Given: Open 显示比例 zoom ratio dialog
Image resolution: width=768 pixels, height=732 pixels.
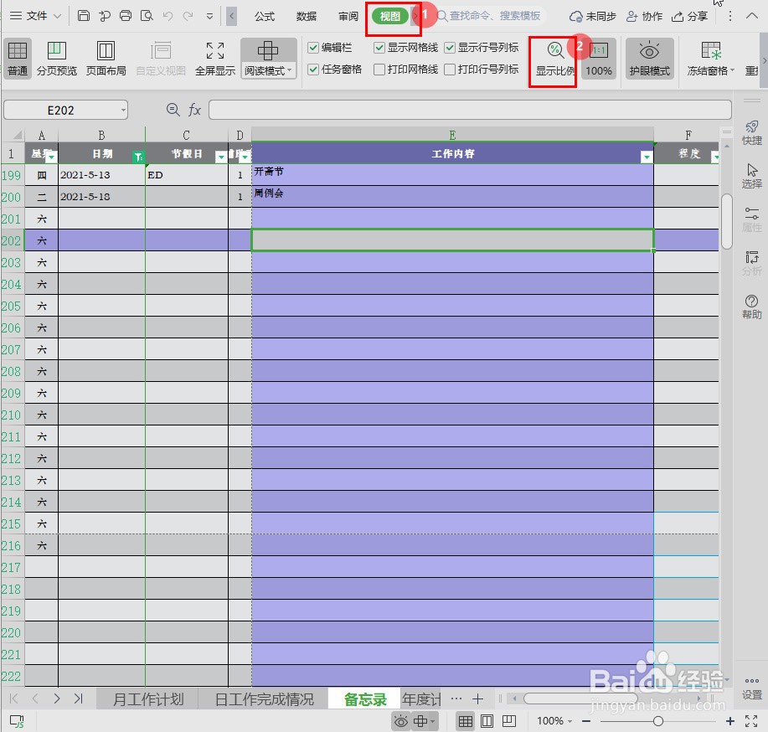Looking at the screenshot, I should (x=555, y=59).
